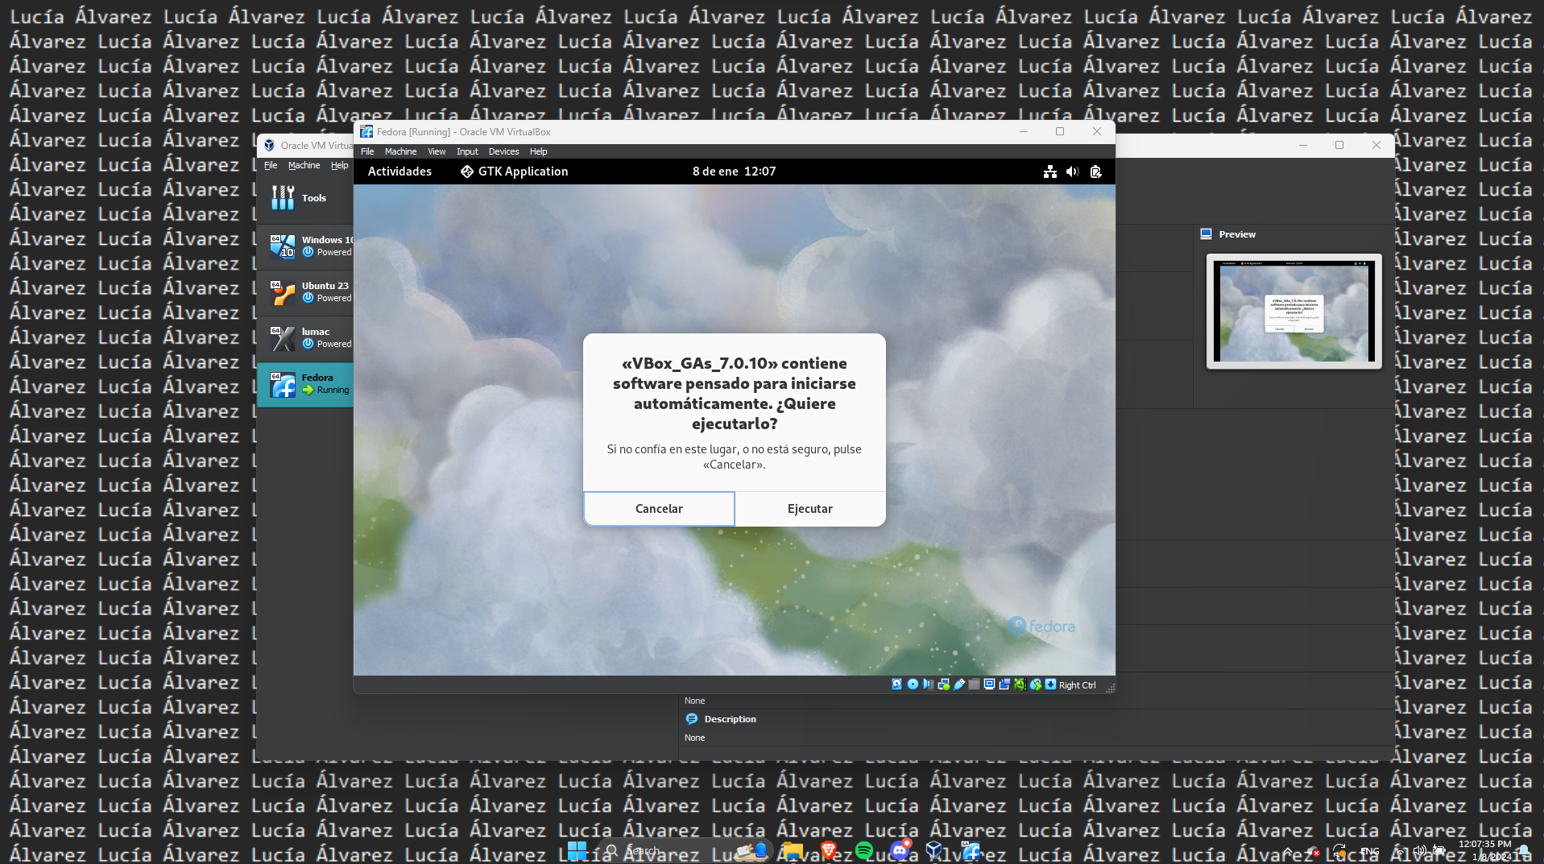Open the Fedora network indicator in top bar
1544x864 pixels.
[x=1049, y=172]
